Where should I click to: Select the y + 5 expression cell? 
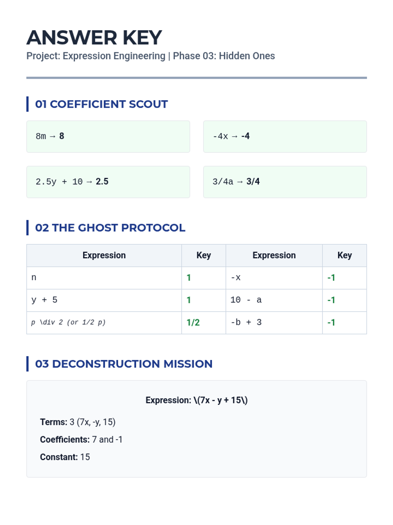[104, 300]
